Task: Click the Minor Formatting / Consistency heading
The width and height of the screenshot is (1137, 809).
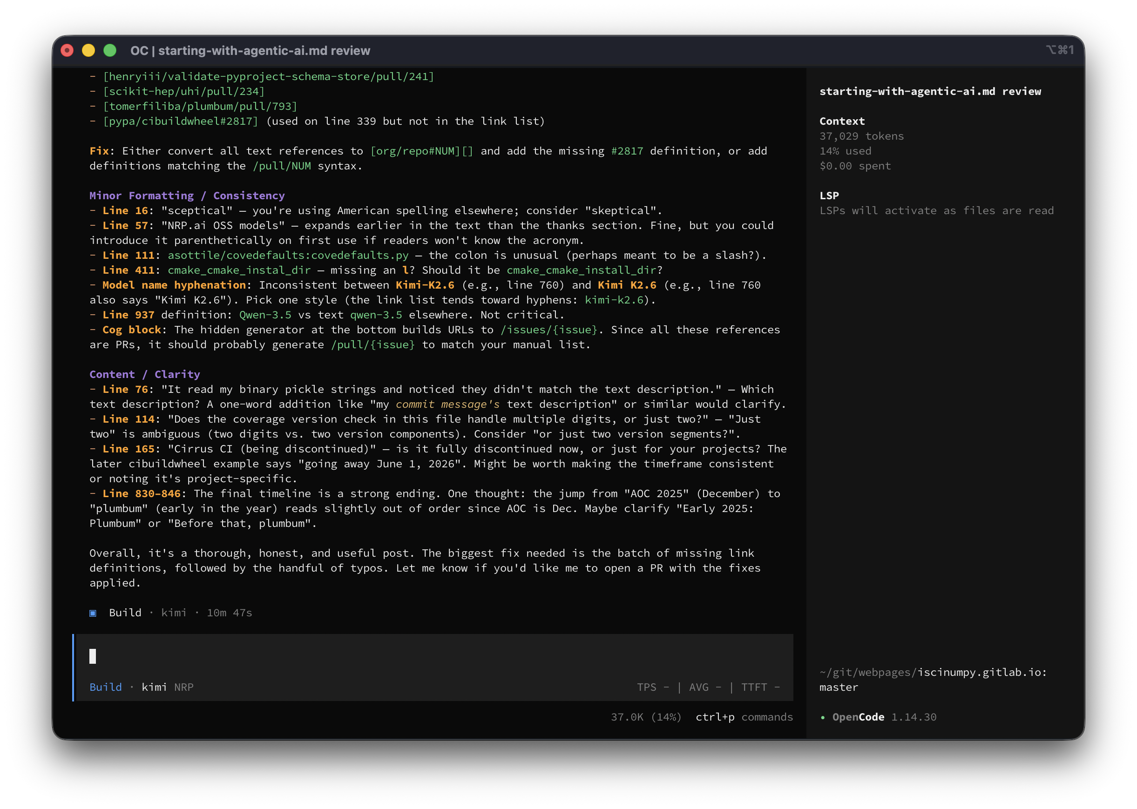Action: [187, 196]
